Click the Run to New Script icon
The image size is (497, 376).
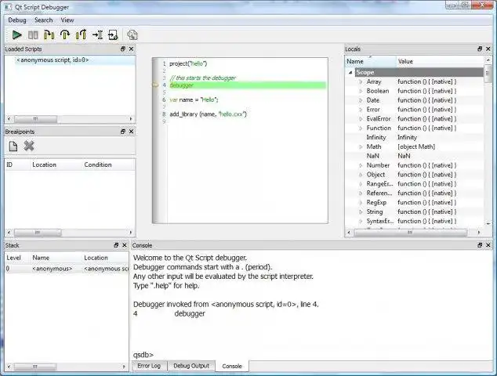pyautogui.click(x=113, y=34)
